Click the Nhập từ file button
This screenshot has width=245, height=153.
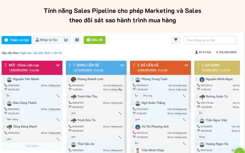click(46, 40)
